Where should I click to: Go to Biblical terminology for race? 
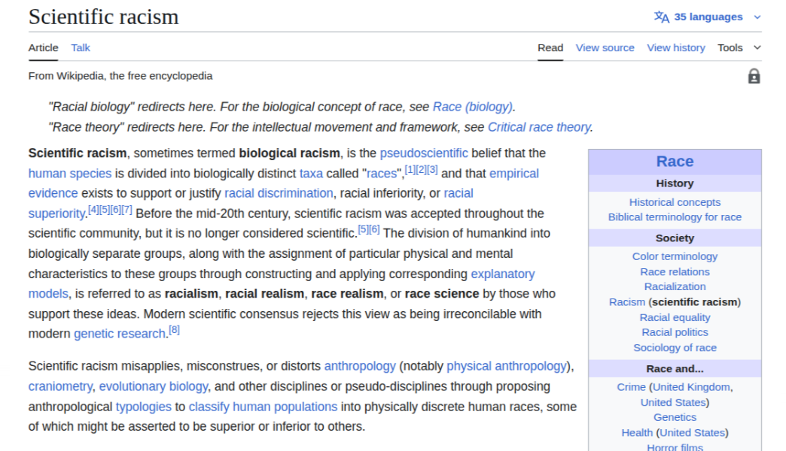coord(675,217)
